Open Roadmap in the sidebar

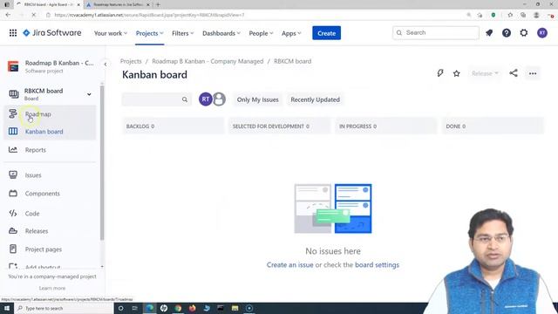point(51,114)
